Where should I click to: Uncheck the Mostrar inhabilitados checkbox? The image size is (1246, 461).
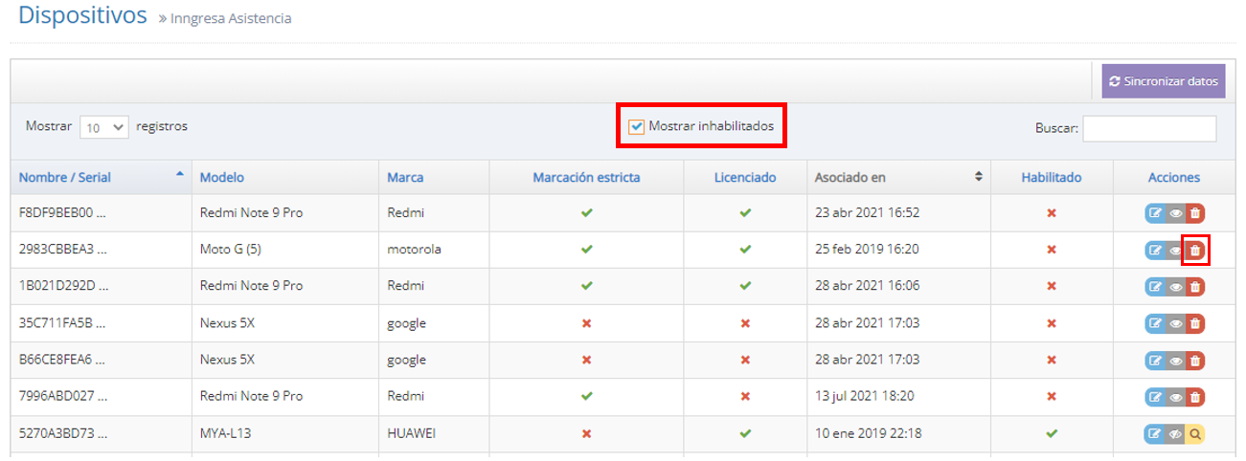pyautogui.click(x=636, y=126)
